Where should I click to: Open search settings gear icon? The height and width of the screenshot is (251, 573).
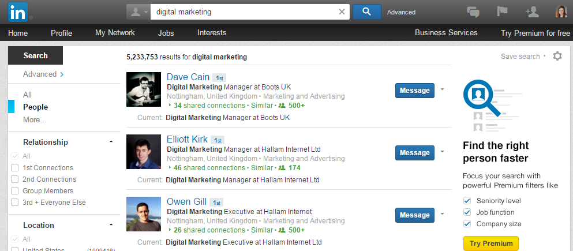(557, 56)
